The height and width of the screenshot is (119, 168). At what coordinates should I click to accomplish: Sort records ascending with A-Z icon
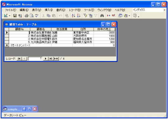pyautogui.click(x=73, y=16)
